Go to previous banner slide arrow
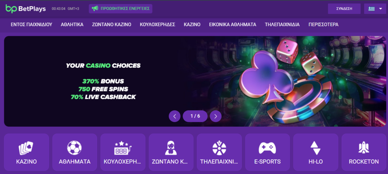The width and height of the screenshot is (388, 174). coord(175,116)
